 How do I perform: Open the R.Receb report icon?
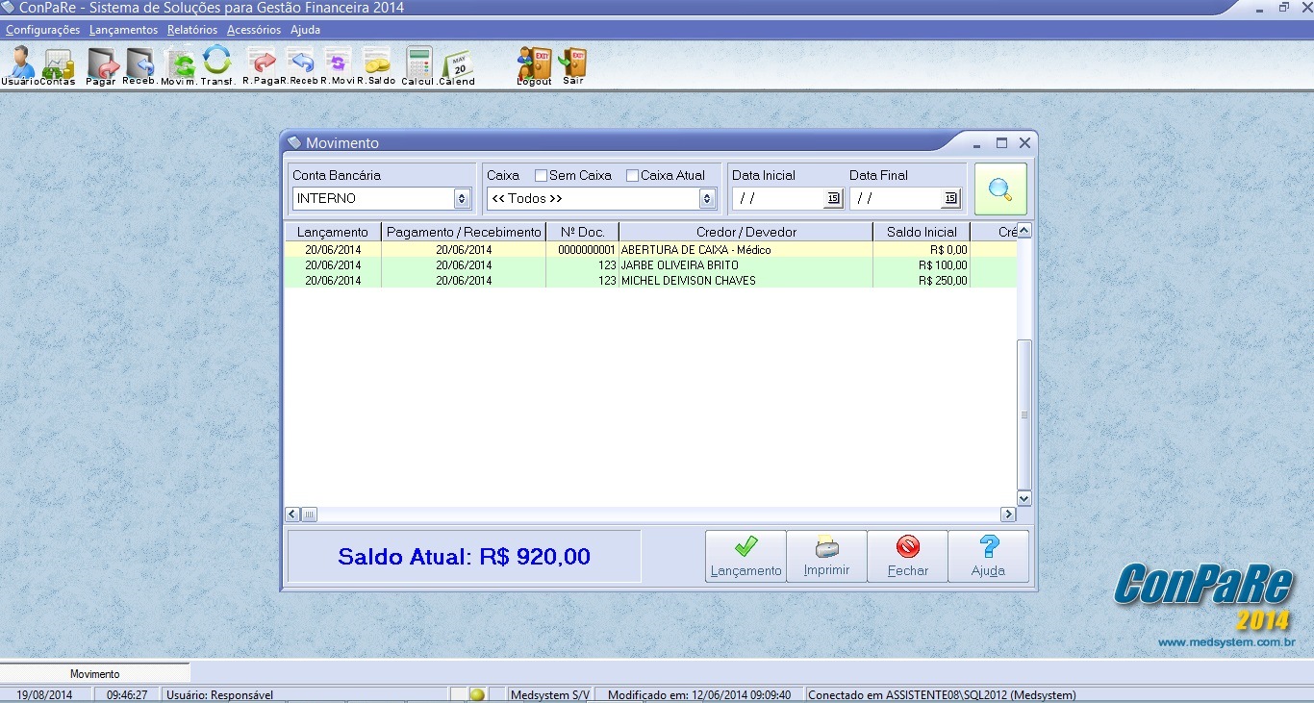tap(301, 65)
